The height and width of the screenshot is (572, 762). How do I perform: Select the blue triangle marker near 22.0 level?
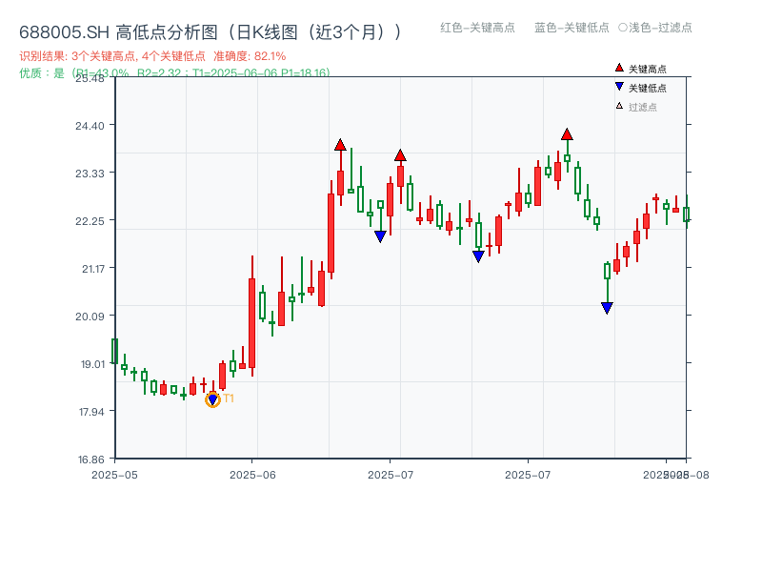381,235
